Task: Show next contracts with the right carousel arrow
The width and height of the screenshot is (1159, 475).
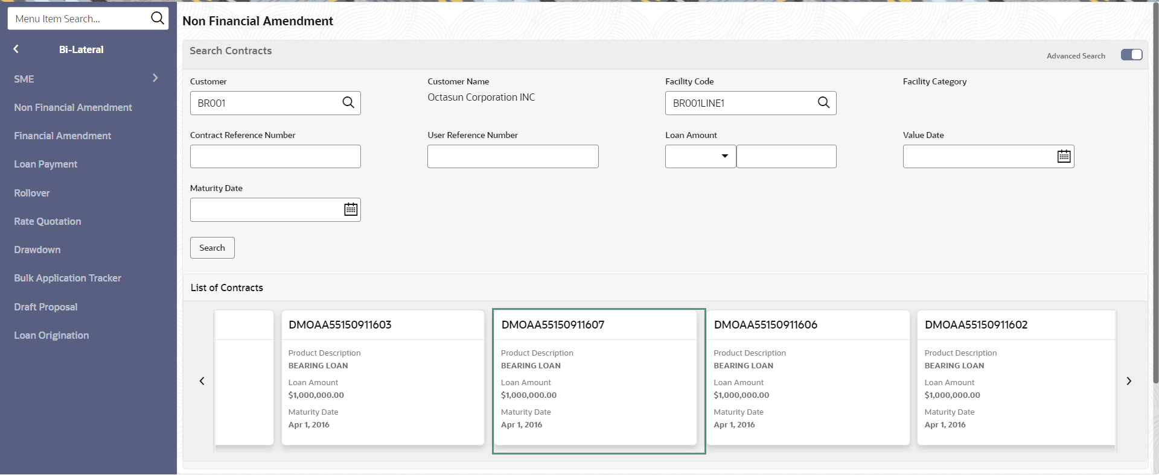Action: (1129, 381)
